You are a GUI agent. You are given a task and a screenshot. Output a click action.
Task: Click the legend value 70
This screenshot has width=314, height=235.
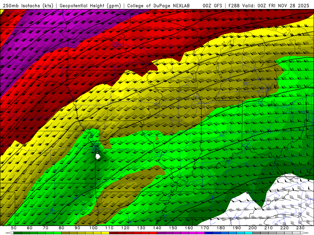[x=46, y=228]
